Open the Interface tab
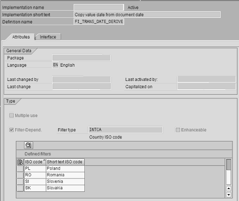 point(48,37)
